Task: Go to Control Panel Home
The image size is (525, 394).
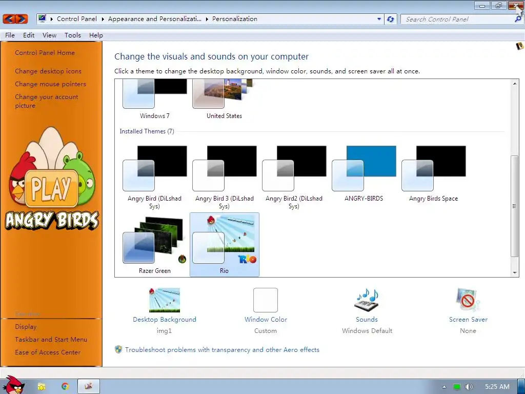Action: [45, 53]
